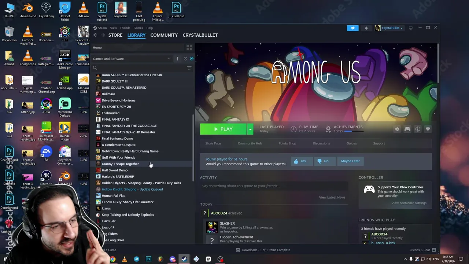Select Human Fall Flat in library

click(113, 196)
